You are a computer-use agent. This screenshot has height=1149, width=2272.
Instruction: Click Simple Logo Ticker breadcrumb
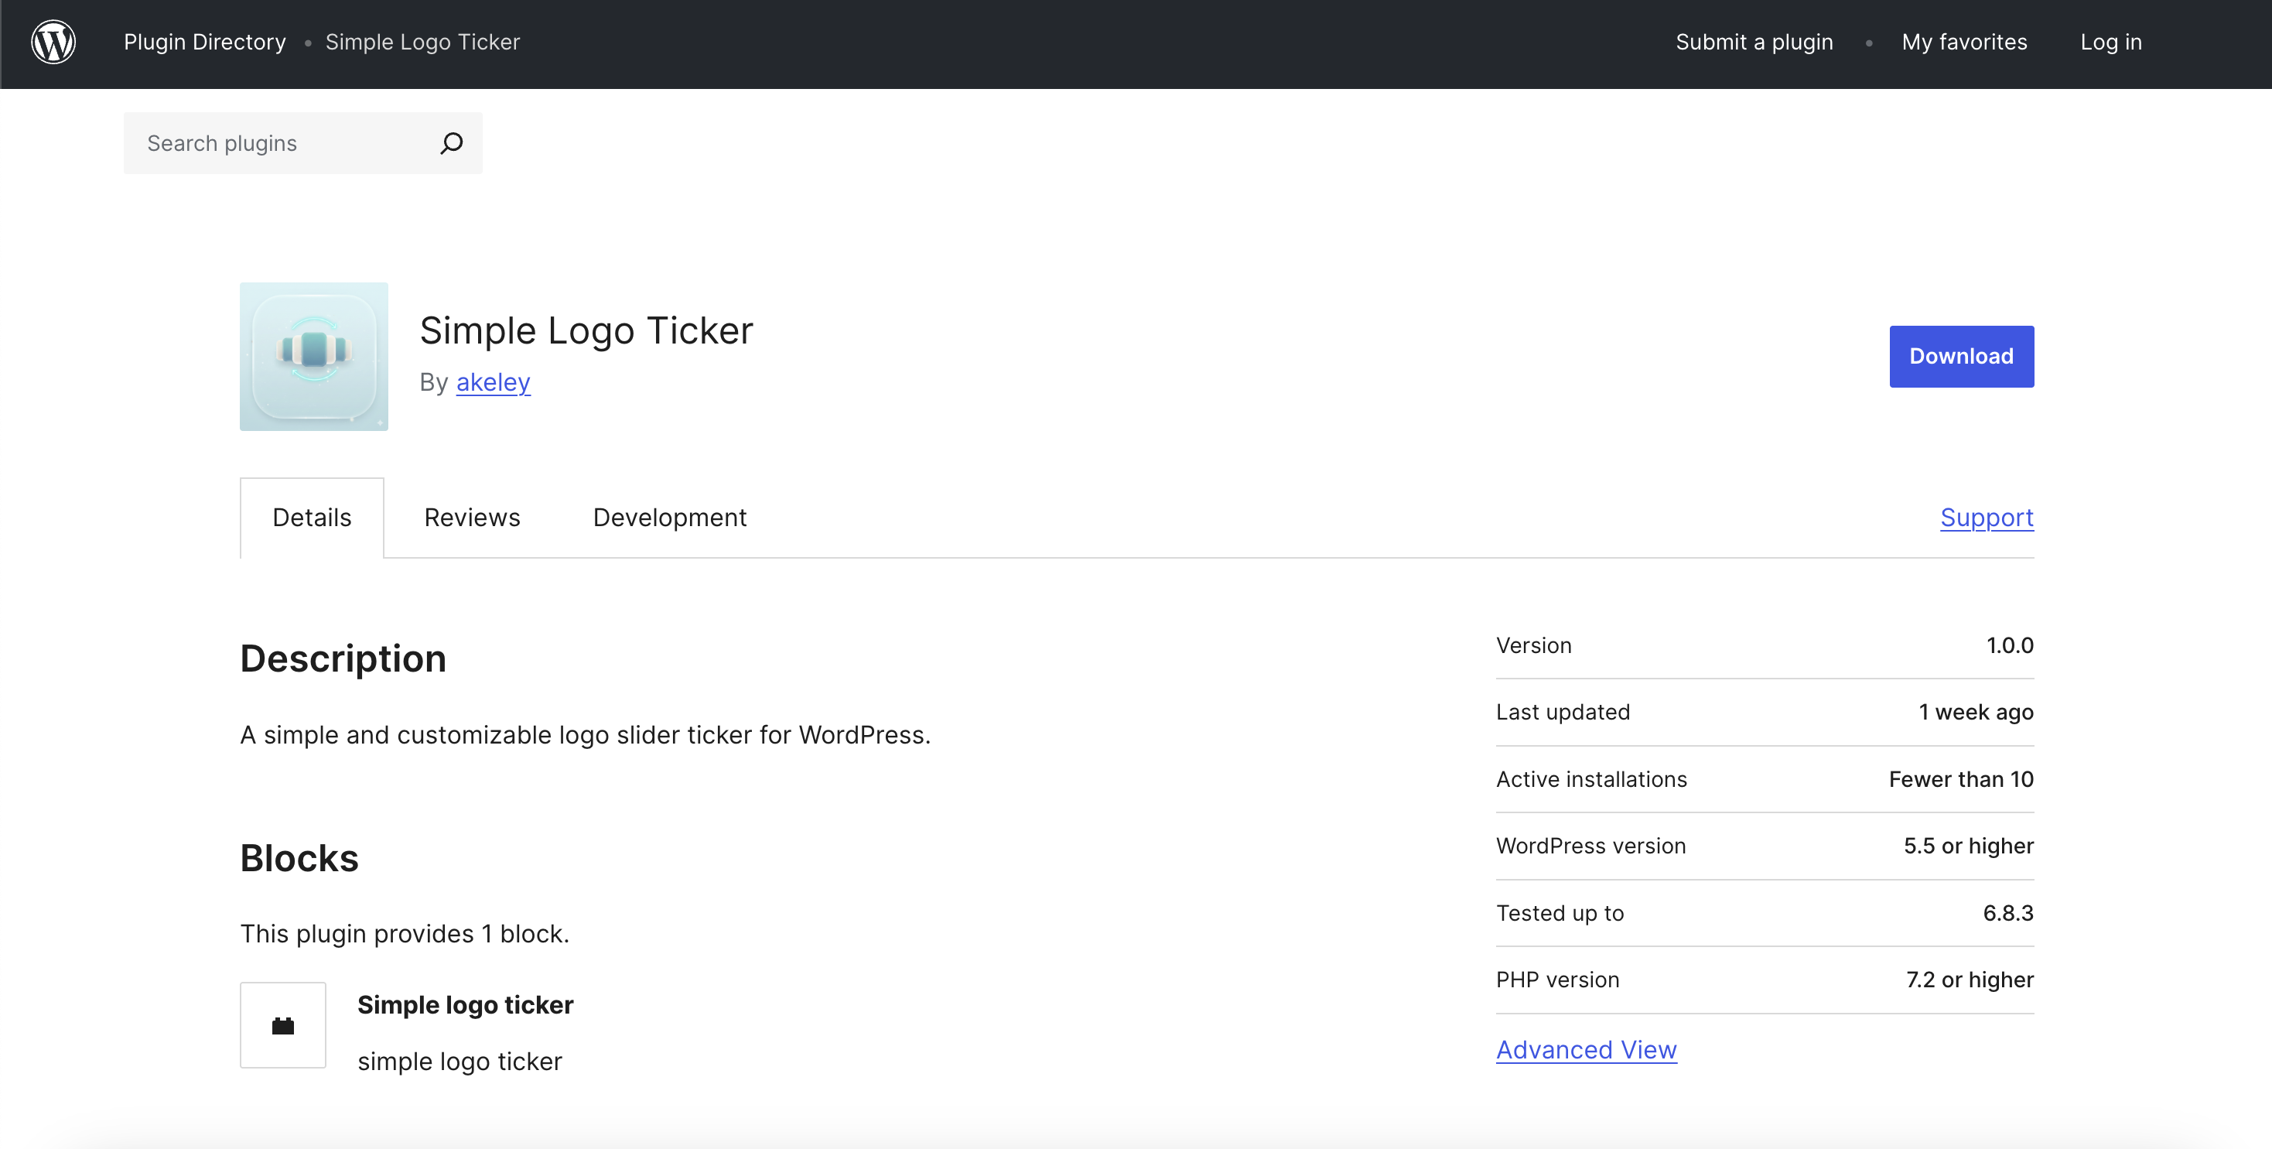click(422, 43)
